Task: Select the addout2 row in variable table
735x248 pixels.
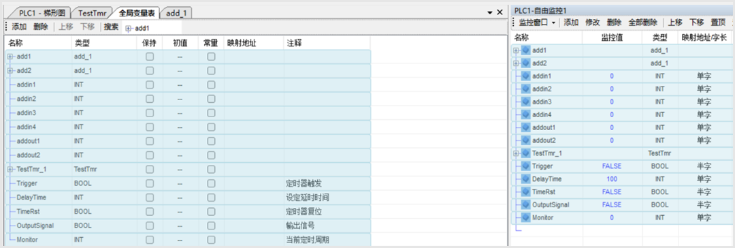Action: click(188, 155)
